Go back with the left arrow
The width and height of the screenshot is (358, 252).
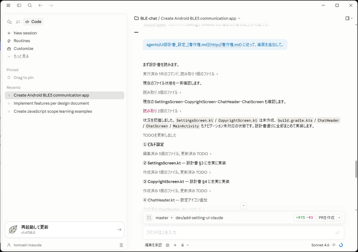click(41, 5)
